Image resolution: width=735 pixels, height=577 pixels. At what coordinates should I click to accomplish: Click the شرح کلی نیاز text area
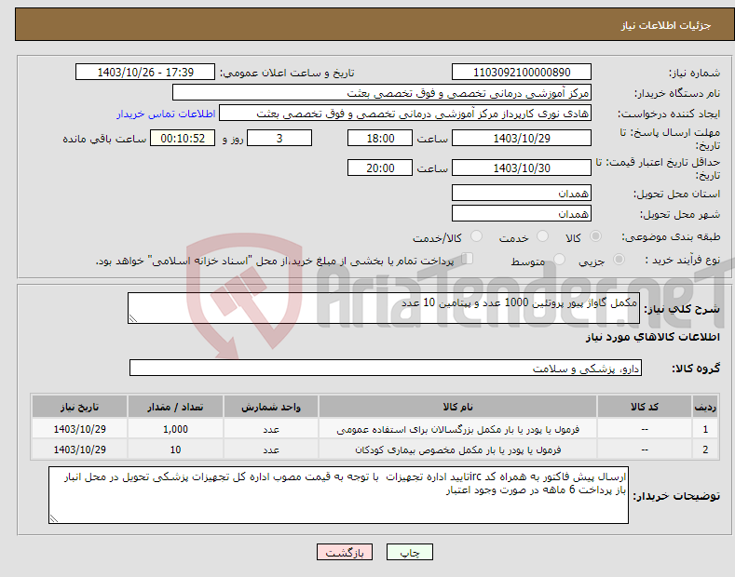(x=384, y=308)
